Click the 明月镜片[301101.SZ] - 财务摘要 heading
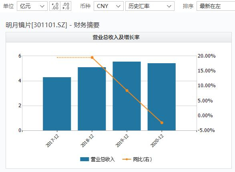This screenshot has height=172, width=235. tap(52, 25)
